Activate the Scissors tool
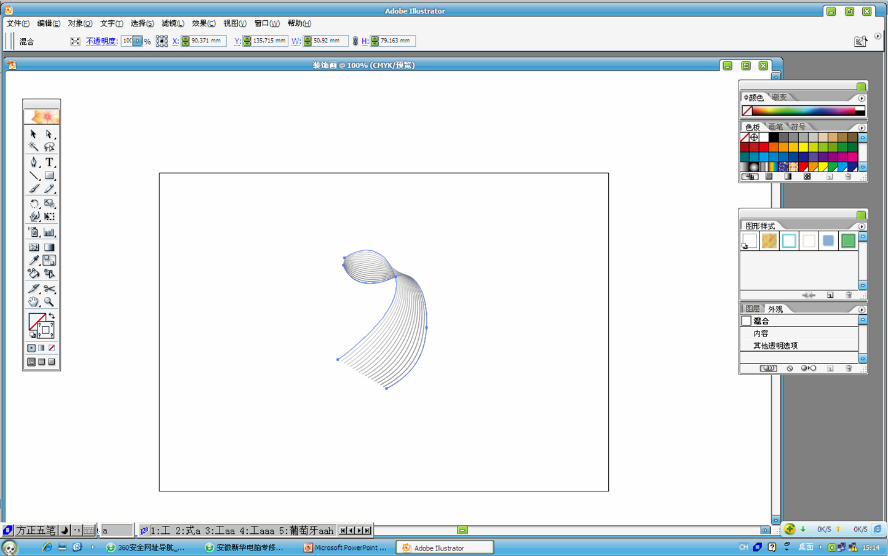The height and width of the screenshot is (556, 888). [49, 288]
